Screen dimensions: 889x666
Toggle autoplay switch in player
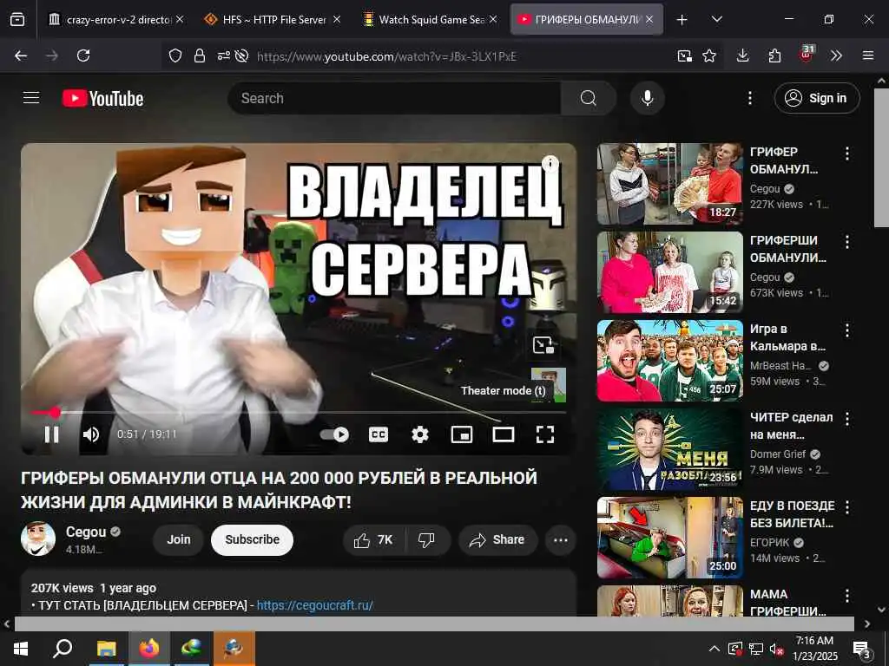(x=334, y=434)
